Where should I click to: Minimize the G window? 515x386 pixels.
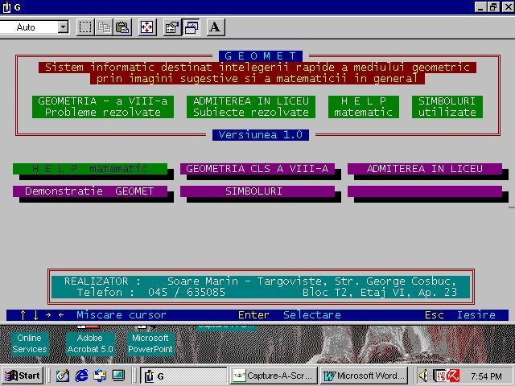point(480,7)
